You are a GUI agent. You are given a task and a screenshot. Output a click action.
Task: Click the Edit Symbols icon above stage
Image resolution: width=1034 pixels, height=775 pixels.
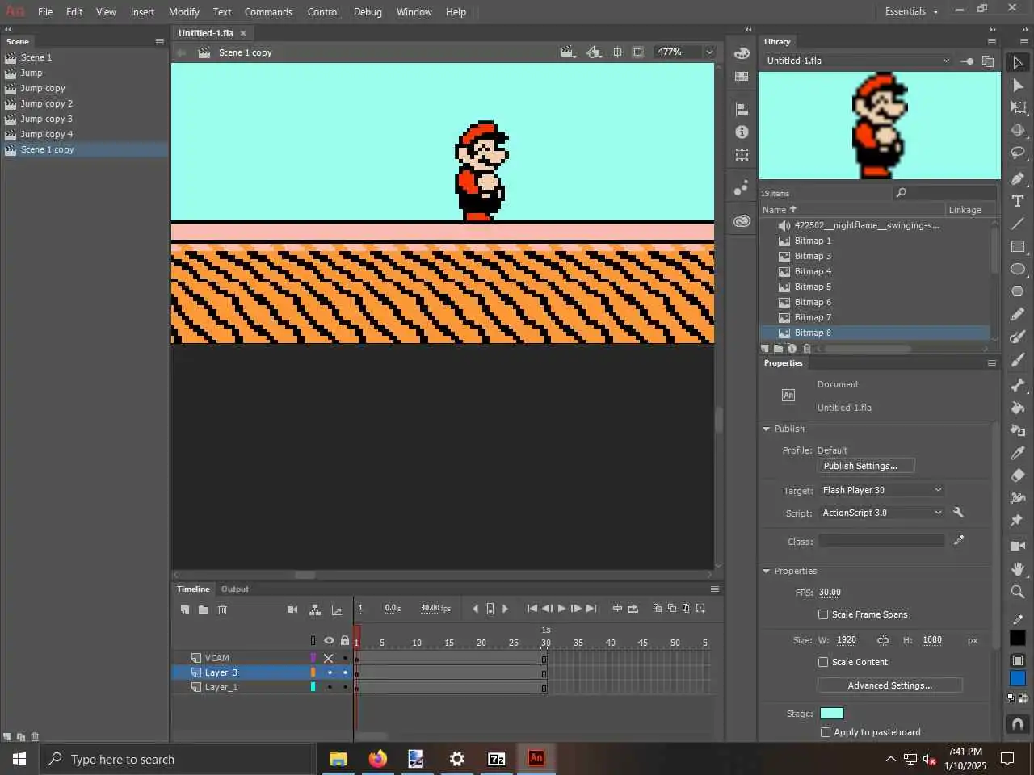tap(594, 52)
